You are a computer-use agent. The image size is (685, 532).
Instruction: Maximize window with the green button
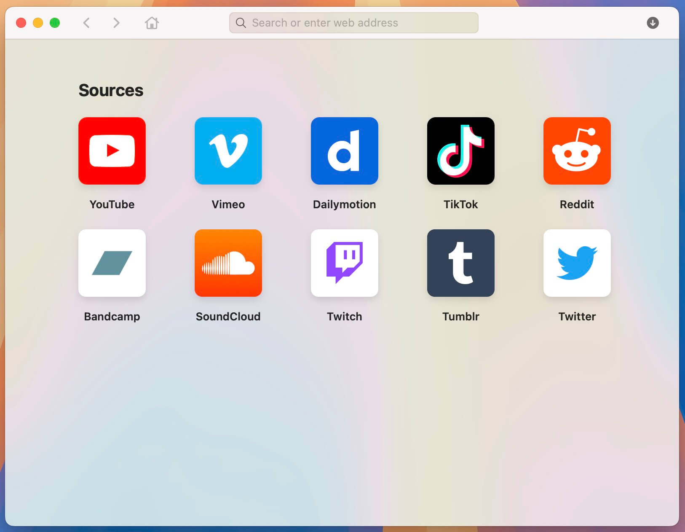(55, 23)
